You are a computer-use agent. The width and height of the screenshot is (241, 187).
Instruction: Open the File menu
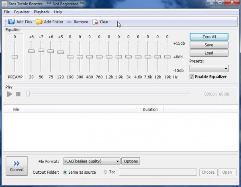(x=7, y=12)
